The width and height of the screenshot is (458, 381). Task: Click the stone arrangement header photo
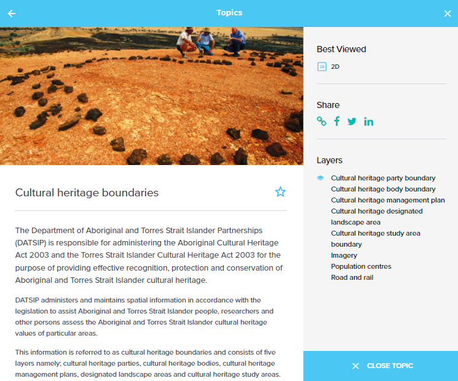point(151,96)
